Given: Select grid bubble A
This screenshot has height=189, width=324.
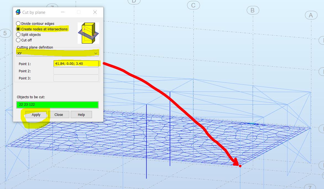Looking at the screenshot, I should click(312, 15).
